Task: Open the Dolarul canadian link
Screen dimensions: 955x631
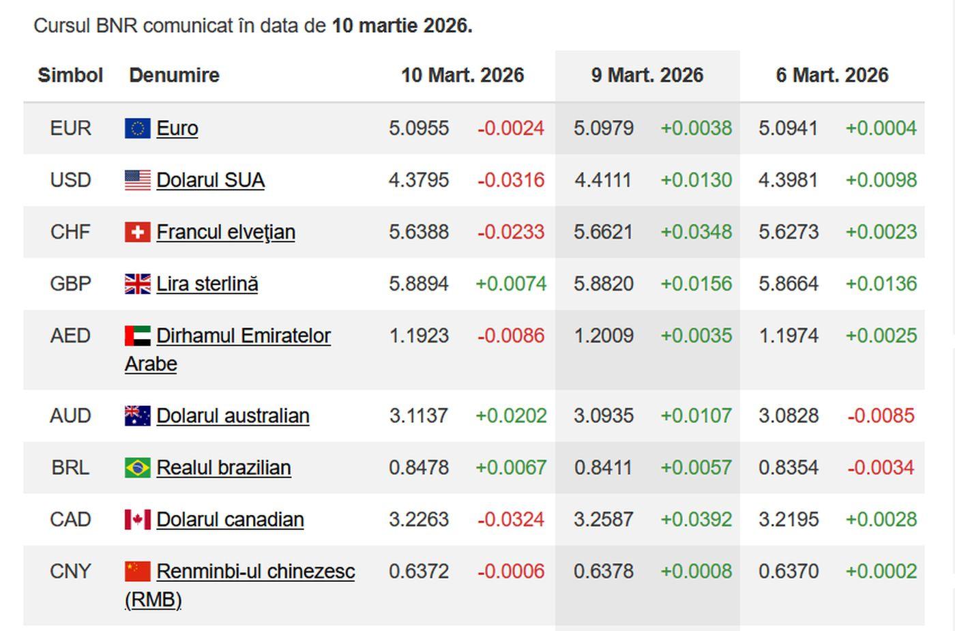Action: [230, 519]
